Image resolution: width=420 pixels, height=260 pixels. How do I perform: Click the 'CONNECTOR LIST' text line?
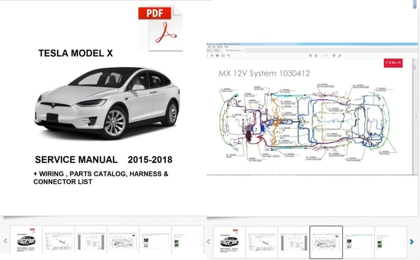coord(63,182)
